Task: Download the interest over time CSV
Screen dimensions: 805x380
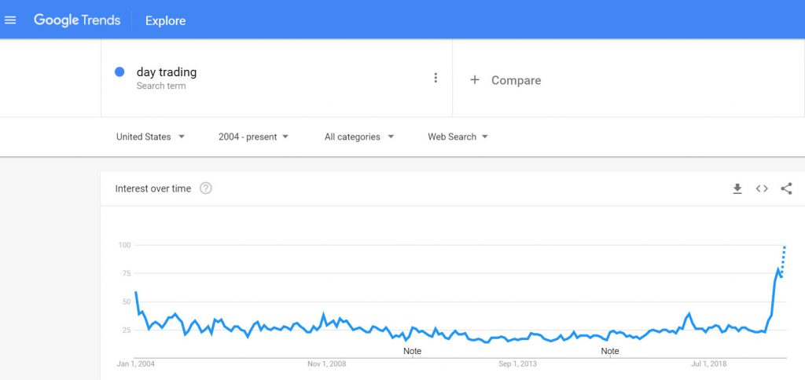Action: (x=737, y=188)
